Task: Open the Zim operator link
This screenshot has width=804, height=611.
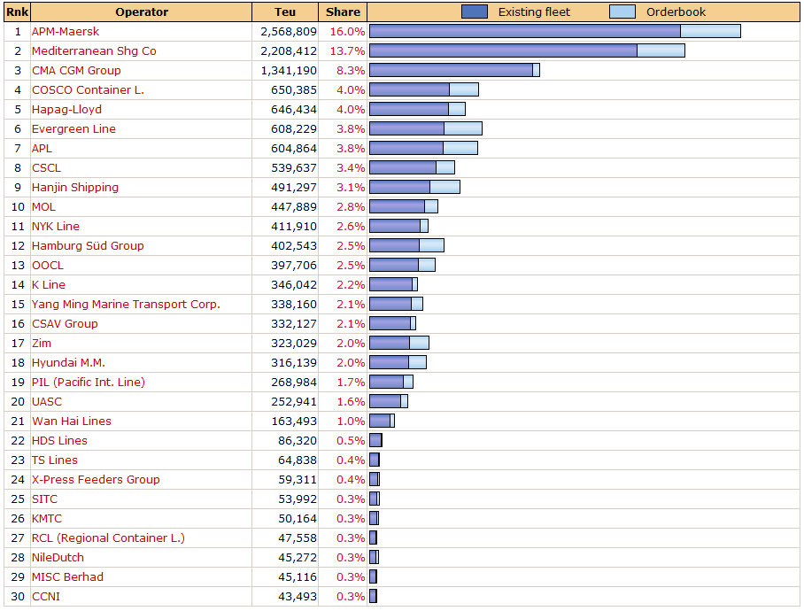Action: (x=41, y=344)
